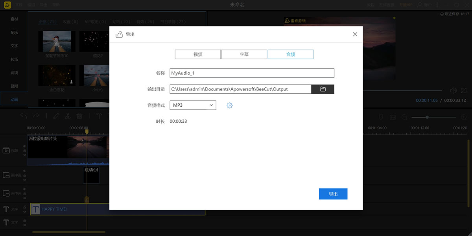
Task: Click the MyAudio_1 name input field
Action: pyautogui.click(x=252, y=73)
